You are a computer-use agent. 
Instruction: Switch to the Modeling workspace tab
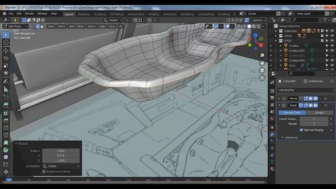coord(83,14)
